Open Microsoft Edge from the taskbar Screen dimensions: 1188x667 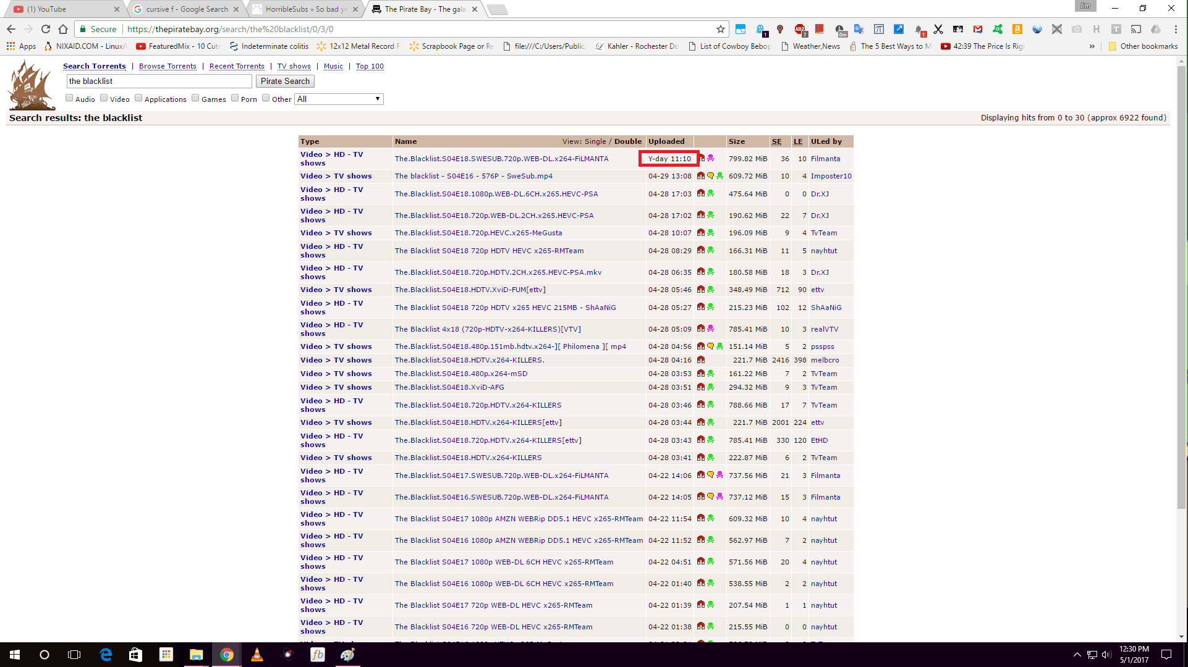coord(106,655)
